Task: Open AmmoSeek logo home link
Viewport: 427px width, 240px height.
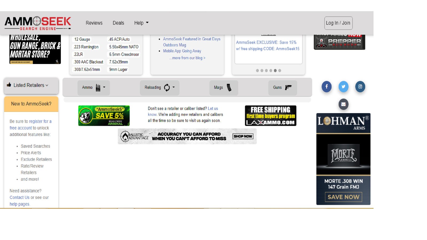Action: point(38,23)
